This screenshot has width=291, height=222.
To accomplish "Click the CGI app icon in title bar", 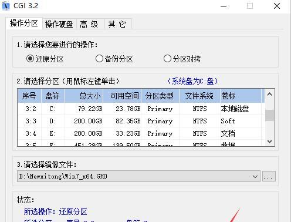I will [6, 6].
